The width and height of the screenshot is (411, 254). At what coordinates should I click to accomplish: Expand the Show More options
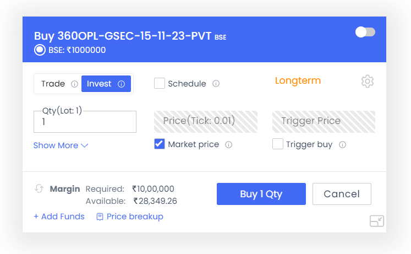(61, 145)
